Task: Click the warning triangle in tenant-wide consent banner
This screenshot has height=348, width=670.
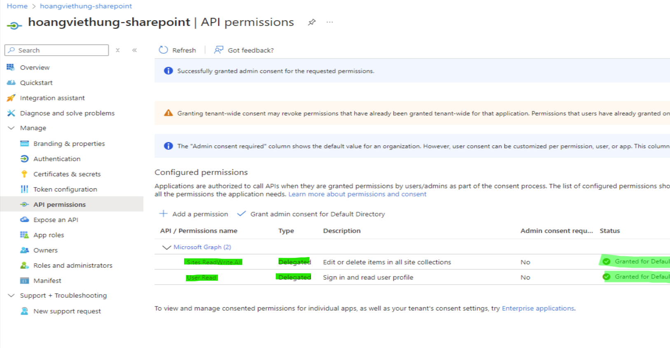Action: pyautogui.click(x=168, y=113)
